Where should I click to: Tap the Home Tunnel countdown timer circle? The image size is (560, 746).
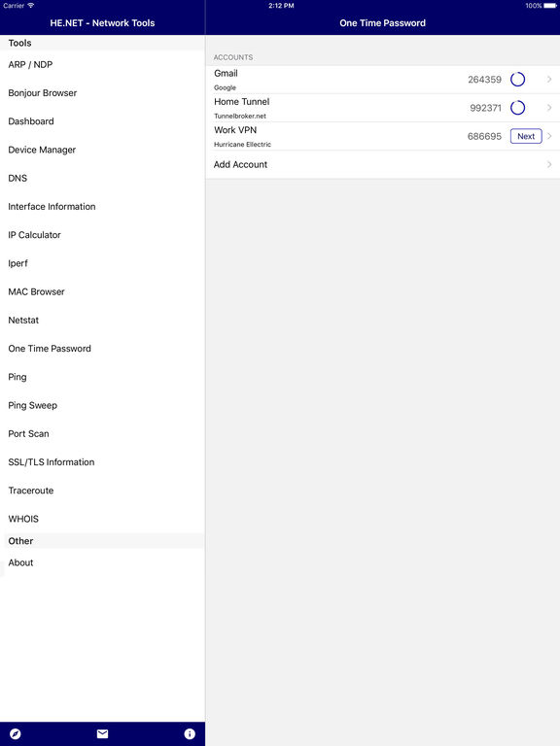[x=517, y=108]
